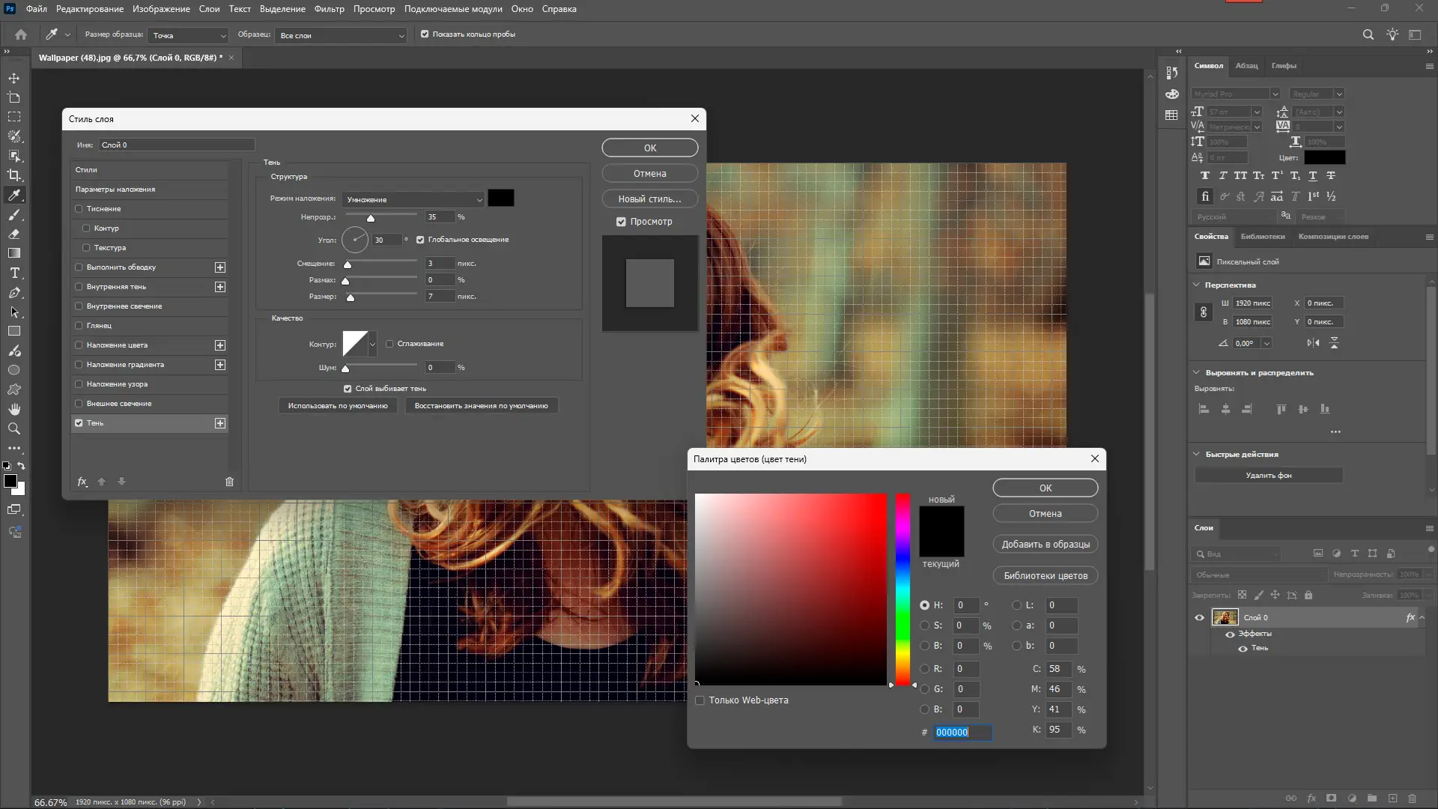Switch to the Библиотеки tab
Image resolution: width=1438 pixels, height=809 pixels.
point(1262,237)
